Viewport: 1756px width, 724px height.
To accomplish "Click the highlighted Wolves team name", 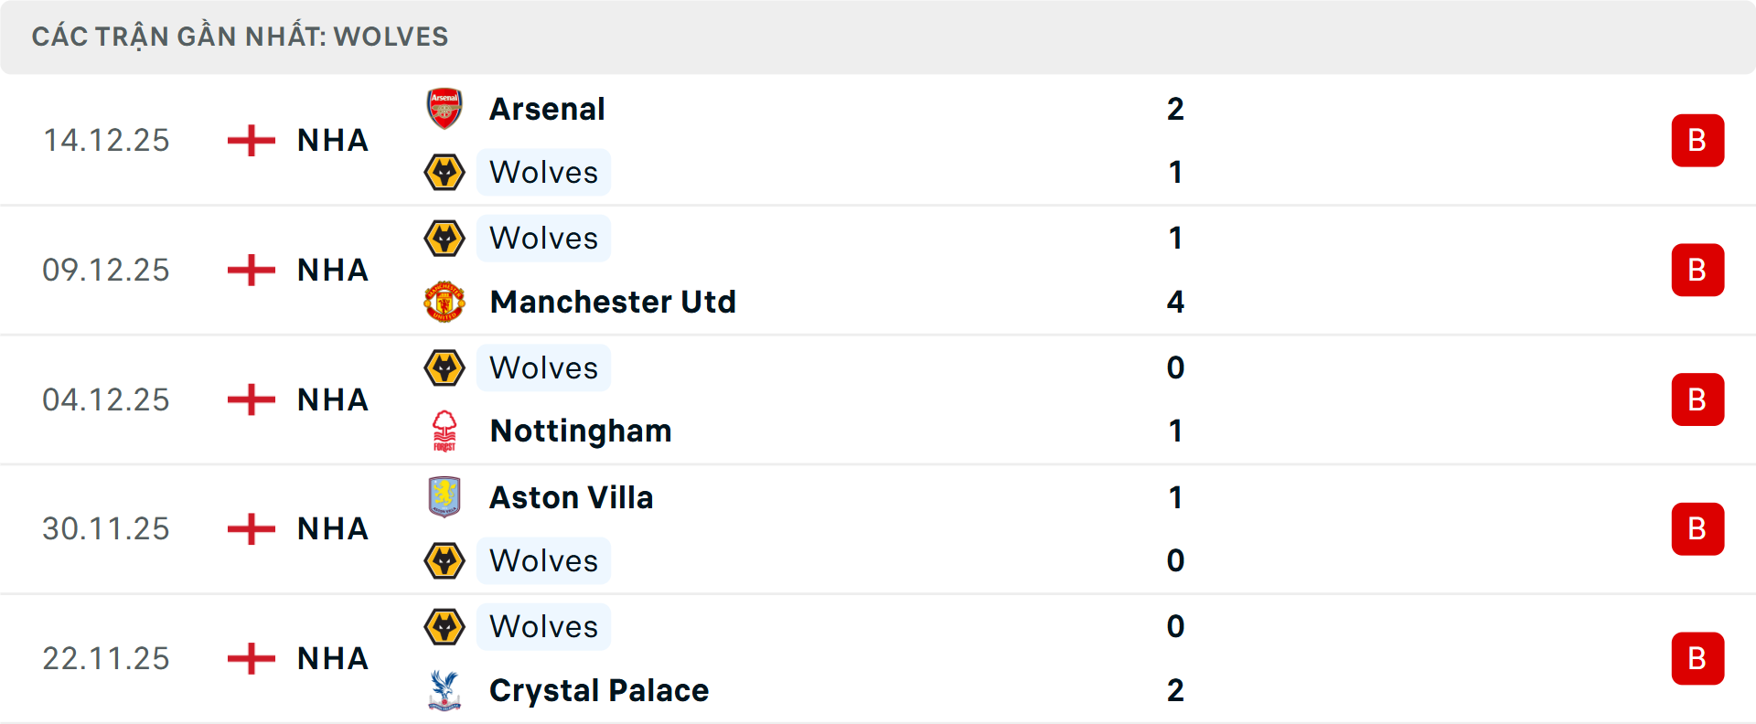I will coord(543,172).
